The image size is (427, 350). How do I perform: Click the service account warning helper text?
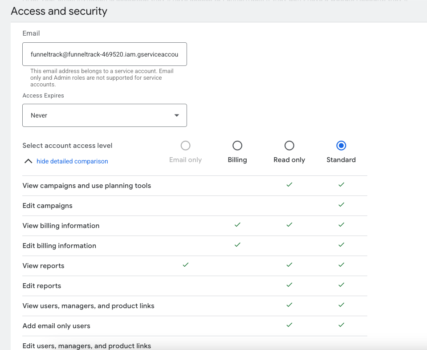click(x=102, y=77)
